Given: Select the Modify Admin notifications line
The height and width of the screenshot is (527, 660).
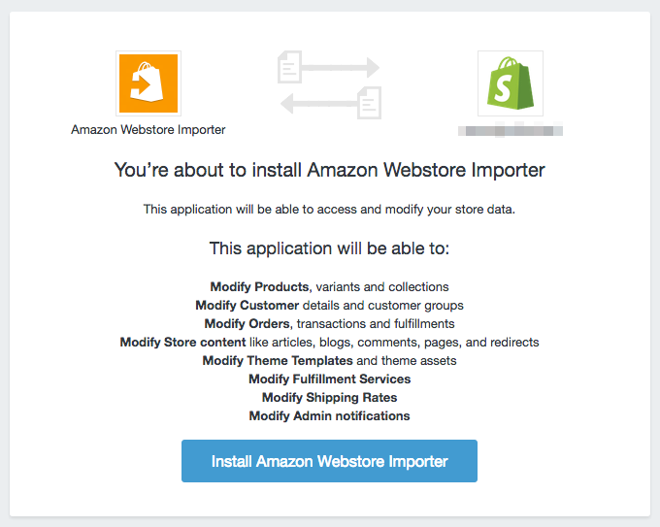Looking at the screenshot, I should 330,416.
